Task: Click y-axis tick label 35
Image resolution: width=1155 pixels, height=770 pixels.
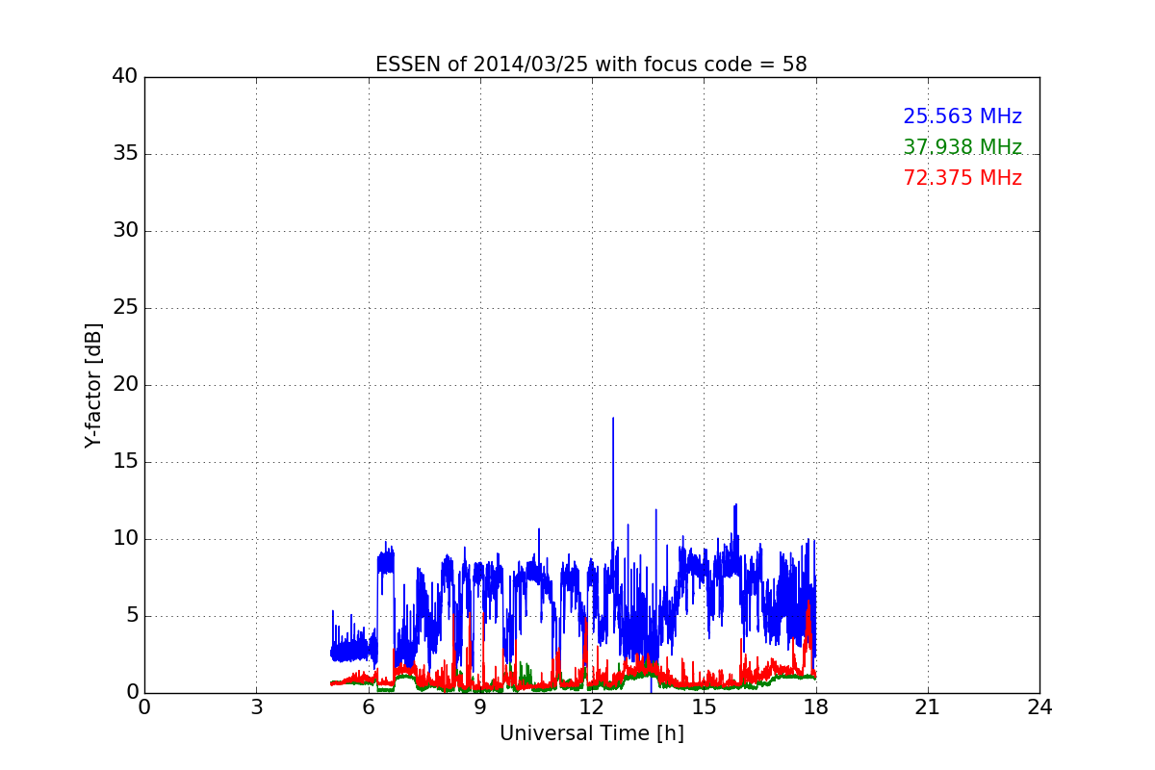Action: click(125, 154)
